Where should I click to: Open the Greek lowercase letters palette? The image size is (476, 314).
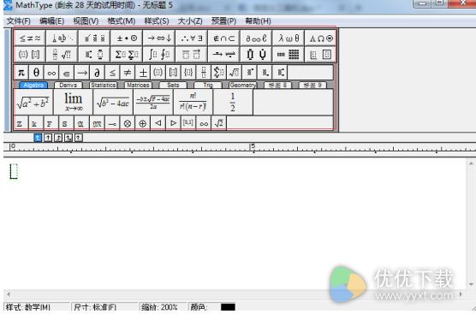click(289, 39)
